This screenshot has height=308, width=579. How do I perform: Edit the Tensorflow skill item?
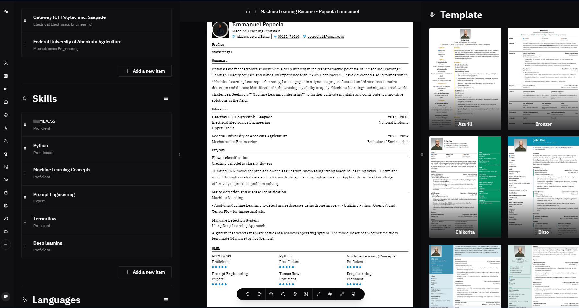click(97, 222)
